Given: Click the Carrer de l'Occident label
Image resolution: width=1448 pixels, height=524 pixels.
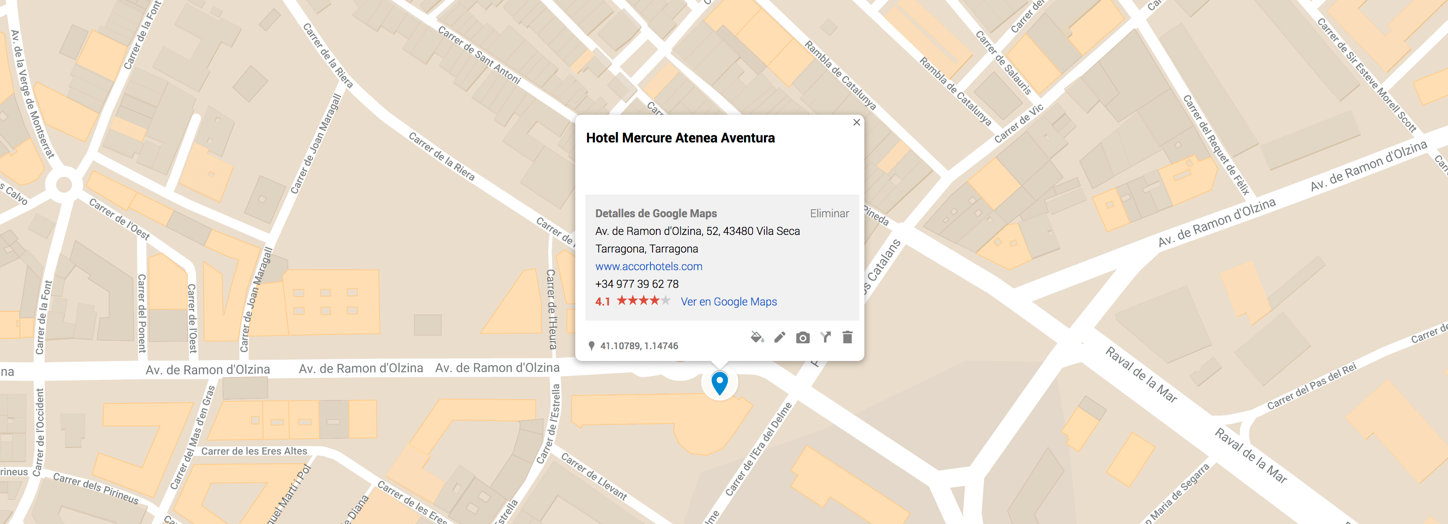Looking at the screenshot, I should (x=38, y=432).
